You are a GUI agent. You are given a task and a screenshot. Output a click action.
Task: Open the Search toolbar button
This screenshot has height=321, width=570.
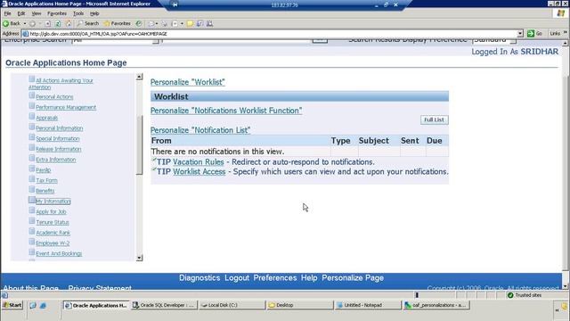(88, 23)
